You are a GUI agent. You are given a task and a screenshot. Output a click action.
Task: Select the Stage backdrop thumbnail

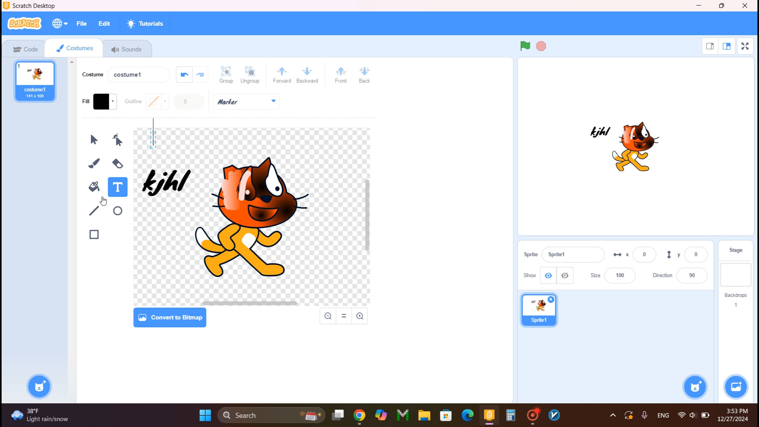pos(735,275)
